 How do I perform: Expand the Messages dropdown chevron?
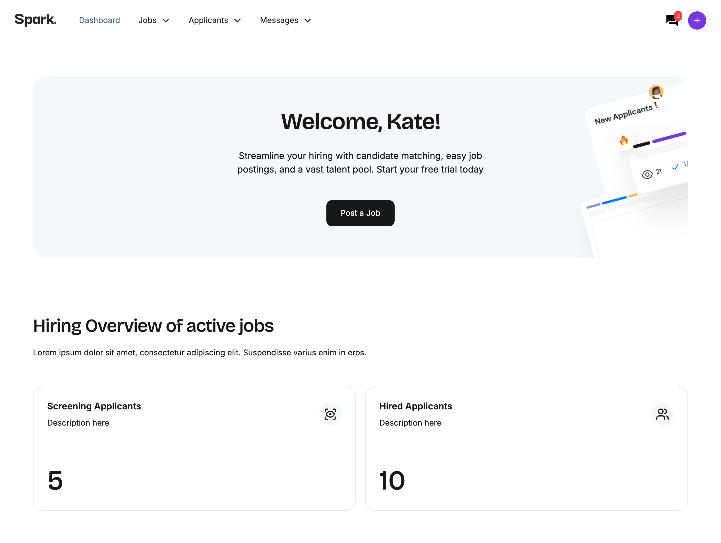[308, 21]
